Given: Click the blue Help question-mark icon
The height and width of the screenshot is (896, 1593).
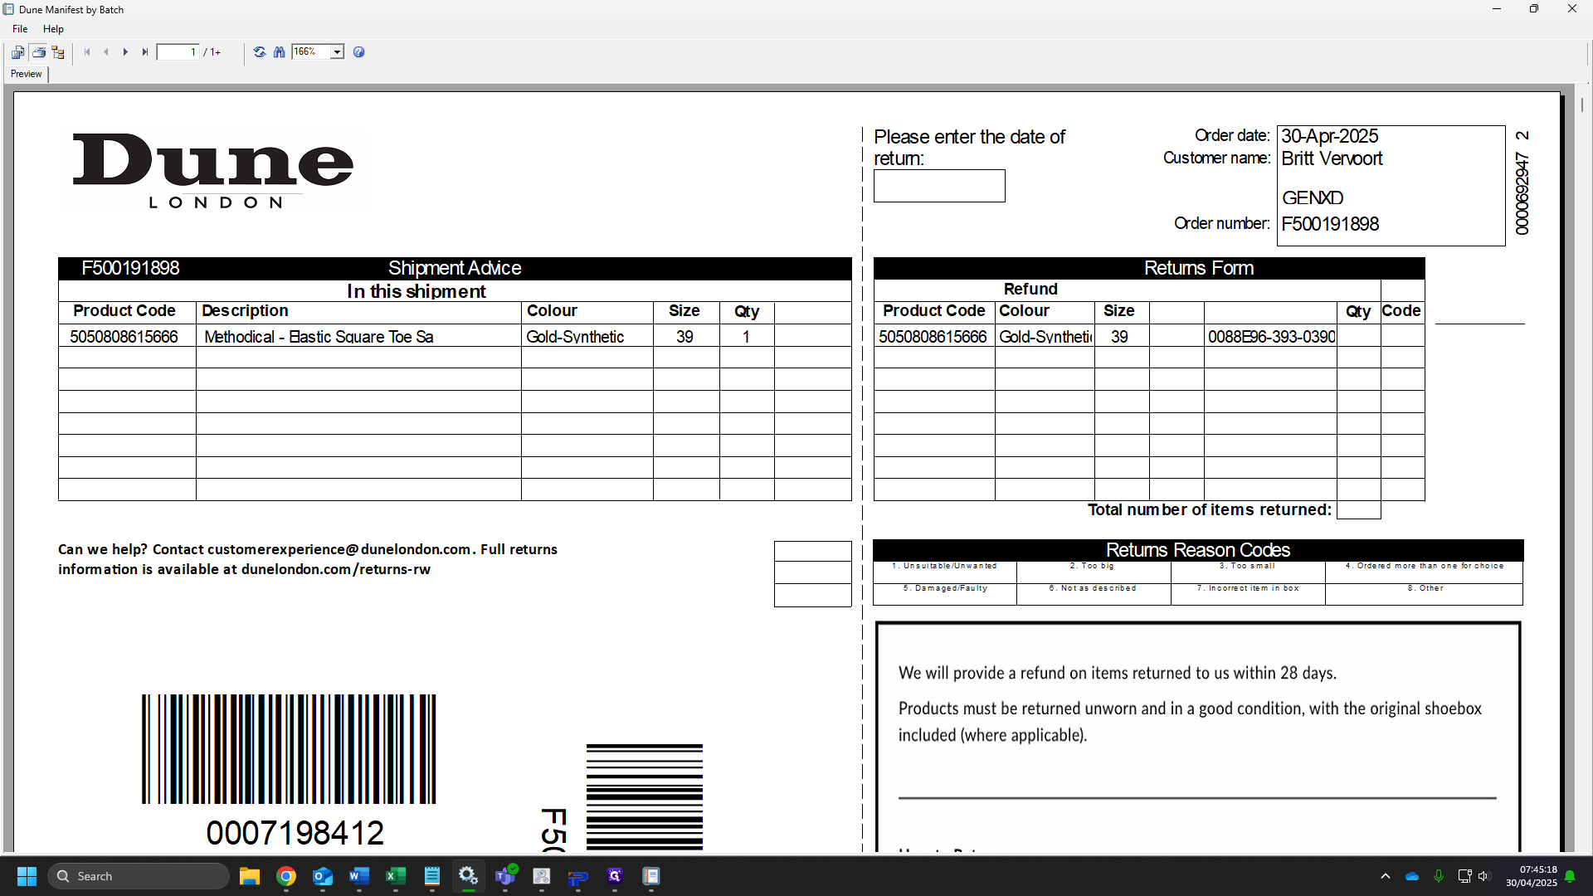Looking at the screenshot, I should coord(358,52).
